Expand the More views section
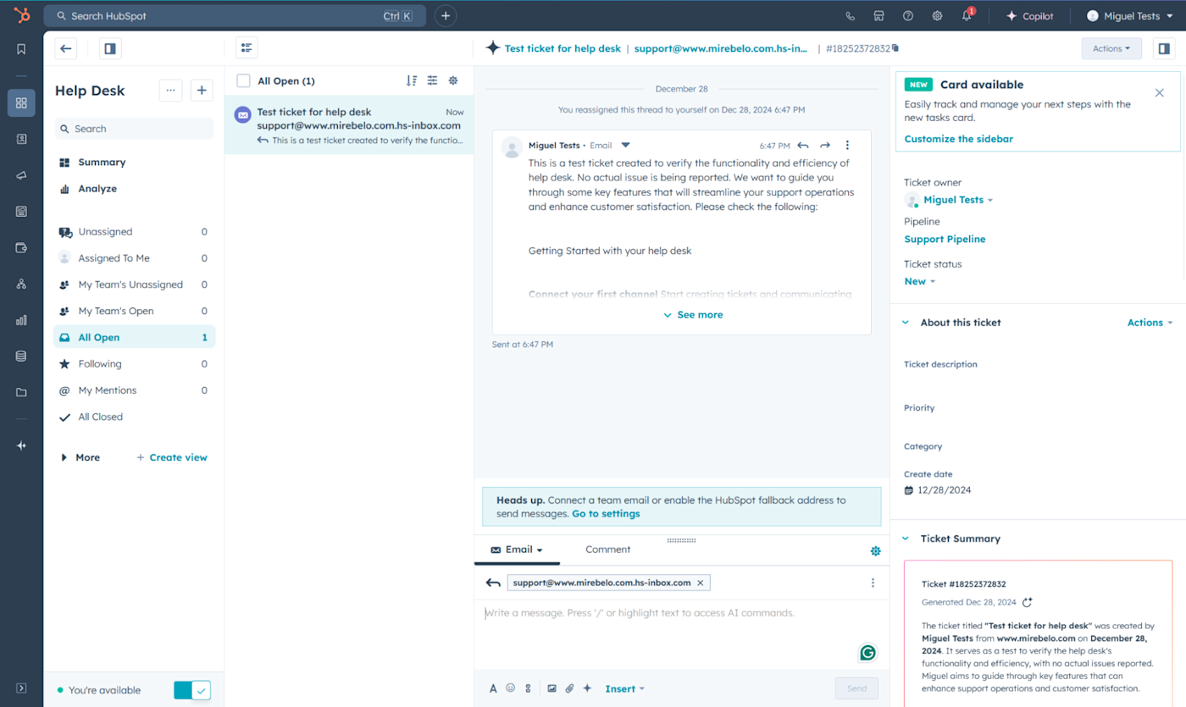Image resolution: width=1186 pixels, height=707 pixels. point(80,457)
